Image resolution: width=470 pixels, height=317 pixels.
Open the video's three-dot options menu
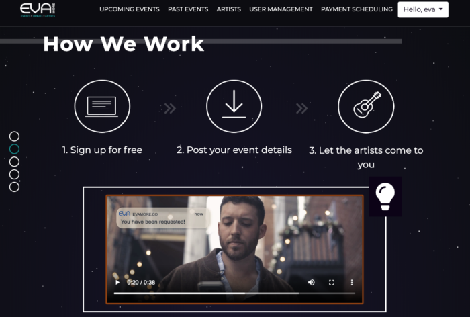[x=352, y=282]
